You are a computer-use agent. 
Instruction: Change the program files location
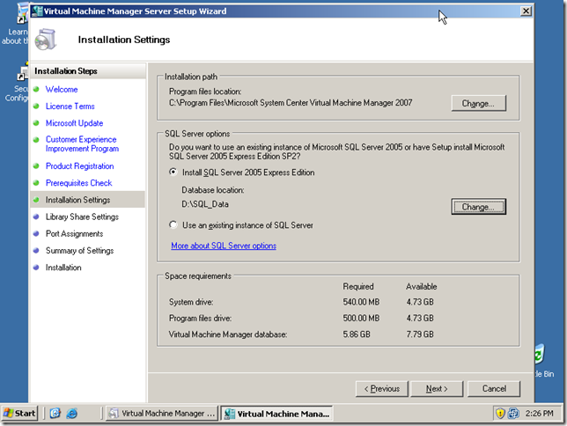[x=478, y=104]
